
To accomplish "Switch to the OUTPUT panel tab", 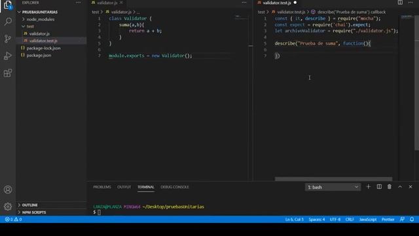I will (124, 187).
